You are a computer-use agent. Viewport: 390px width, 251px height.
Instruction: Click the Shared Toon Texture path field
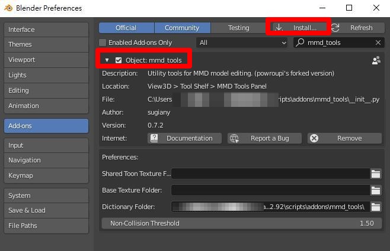(x=271, y=174)
